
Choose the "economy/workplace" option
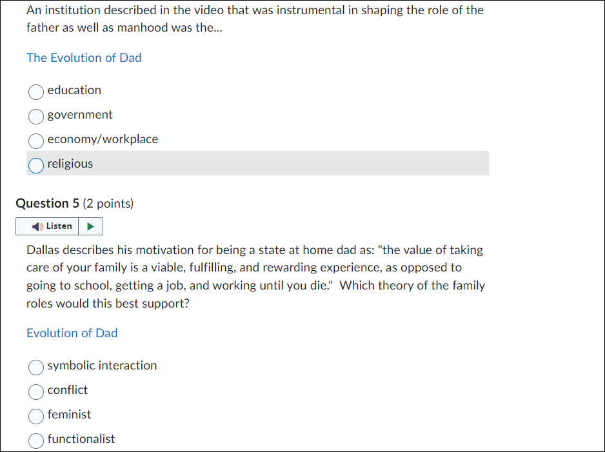point(36,141)
